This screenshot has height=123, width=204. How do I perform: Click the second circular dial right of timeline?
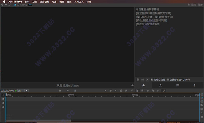tap(202, 98)
